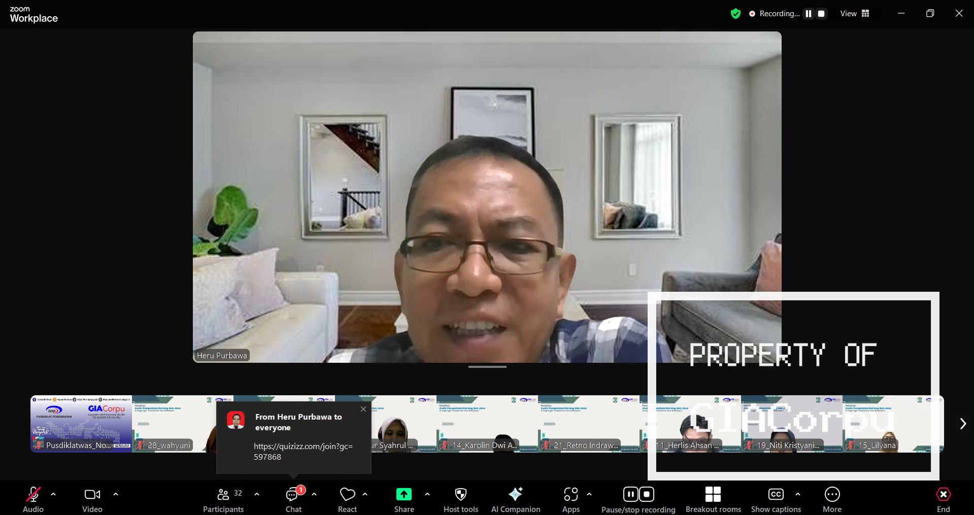974x515 pixels.
Task: Toggle Show captions
Action: 776,499
